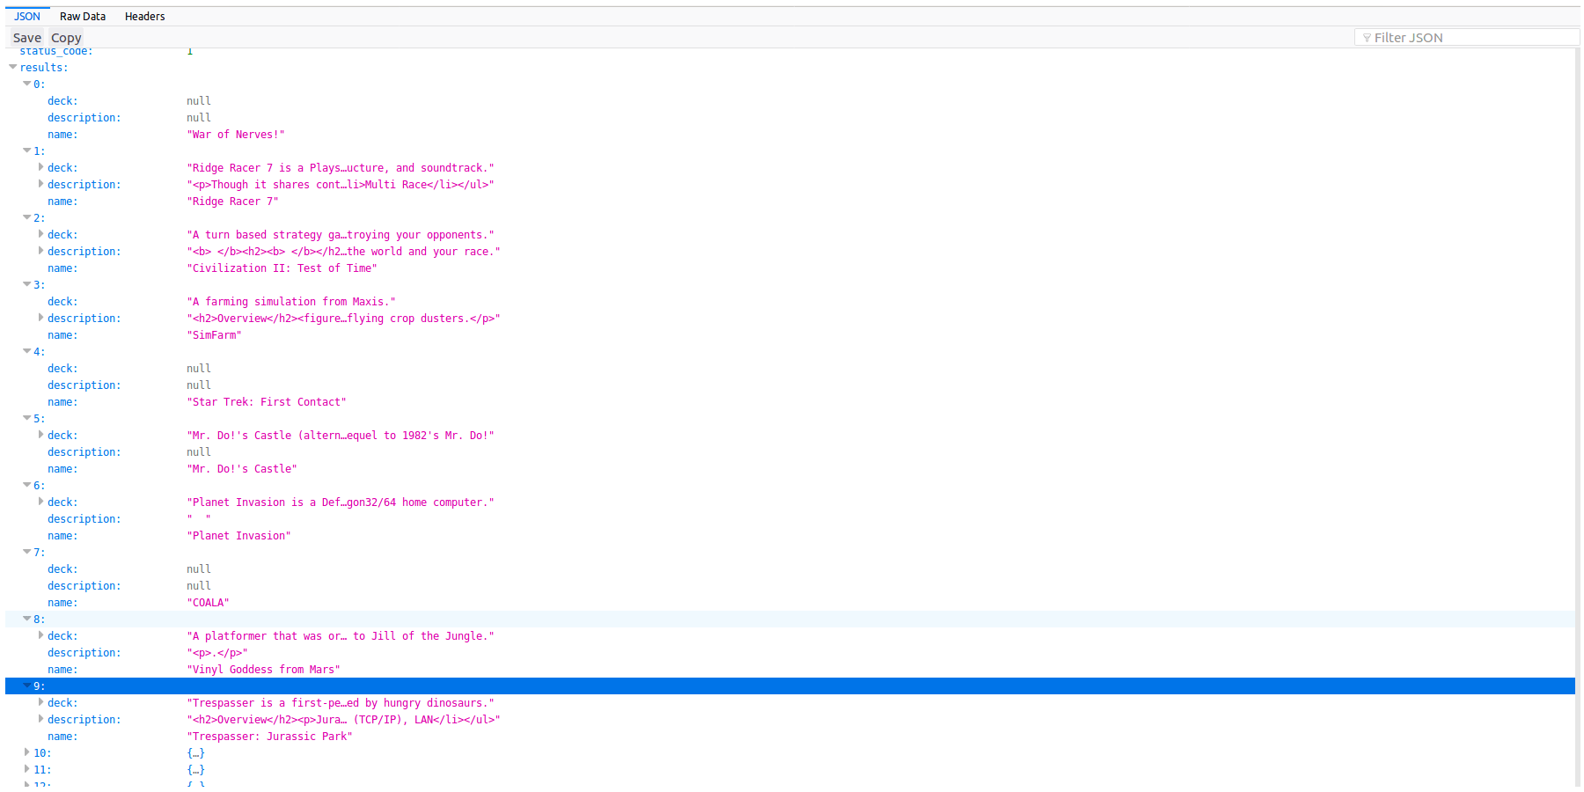Click the Save button
This screenshot has width=1584, height=792.
[27, 38]
